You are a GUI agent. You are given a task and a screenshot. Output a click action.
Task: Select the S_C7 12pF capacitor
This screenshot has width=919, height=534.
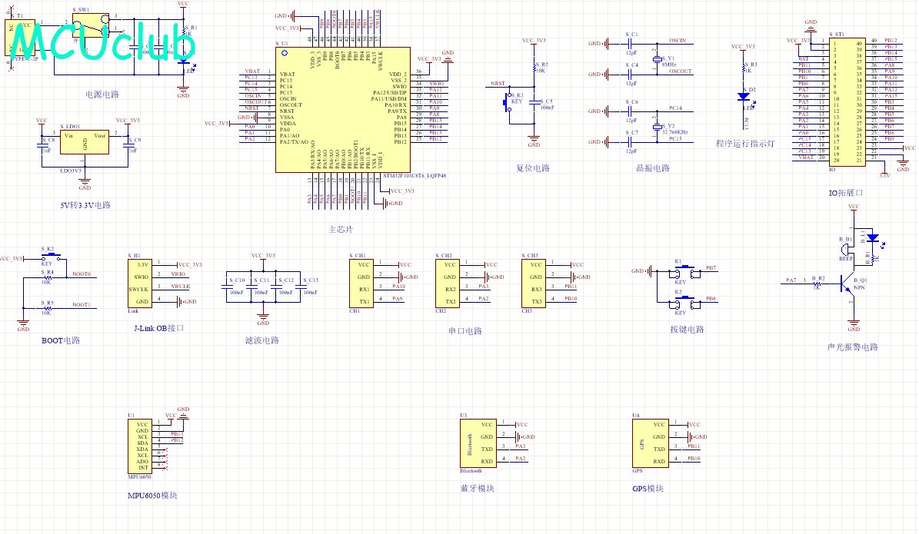631,141
